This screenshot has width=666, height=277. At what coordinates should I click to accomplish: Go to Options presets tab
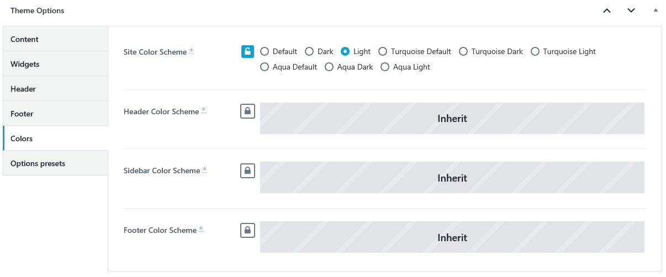tap(55, 163)
